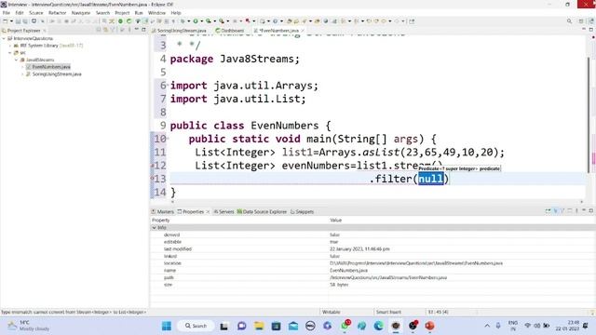Click 'Smart Insert' in the status bar
The height and width of the screenshot is (335, 596).
(388, 313)
